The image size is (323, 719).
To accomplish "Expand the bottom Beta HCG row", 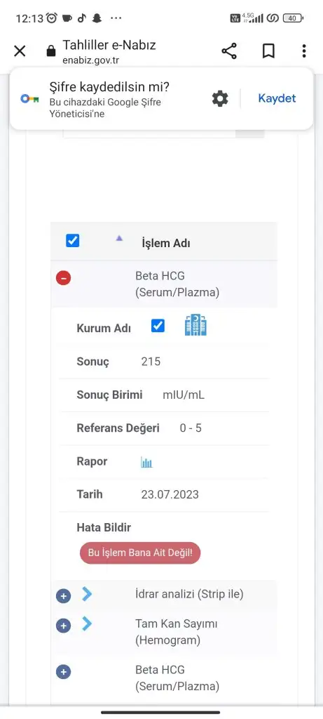I will [63, 672].
